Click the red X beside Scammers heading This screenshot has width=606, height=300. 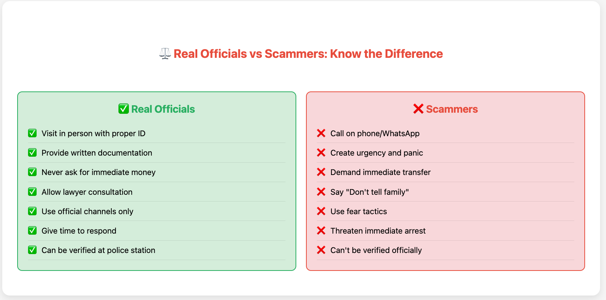[x=418, y=109]
